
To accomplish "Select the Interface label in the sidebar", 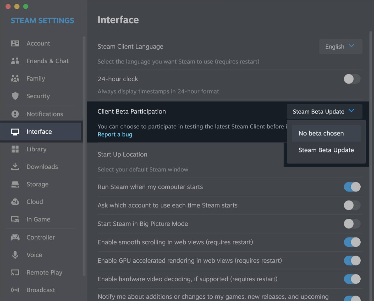I will coord(39,132).
